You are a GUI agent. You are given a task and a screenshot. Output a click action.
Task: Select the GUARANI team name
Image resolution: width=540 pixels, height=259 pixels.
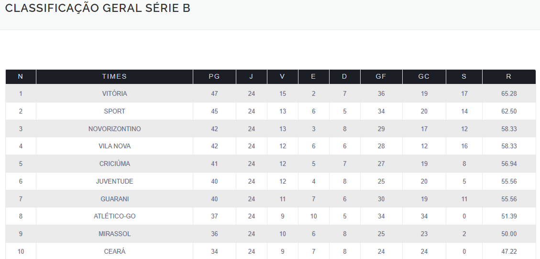[x=114, y=199]
